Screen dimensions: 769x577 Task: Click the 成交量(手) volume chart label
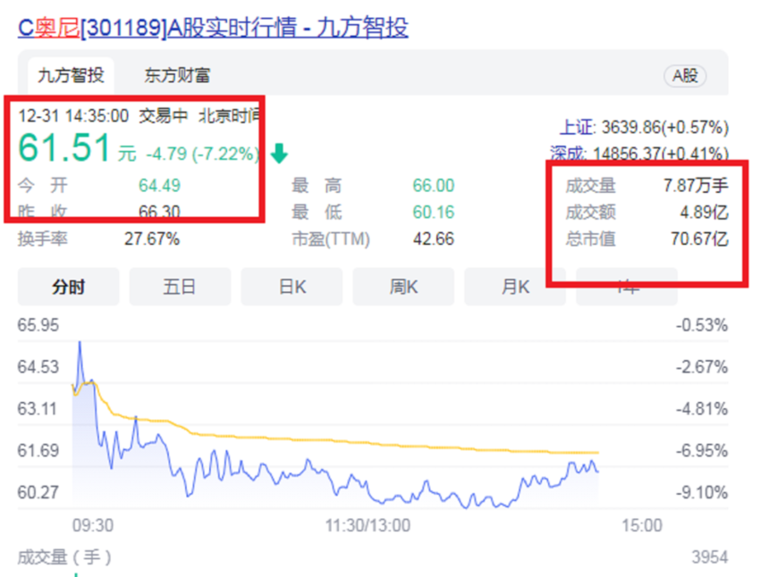(x=64, y=557)
